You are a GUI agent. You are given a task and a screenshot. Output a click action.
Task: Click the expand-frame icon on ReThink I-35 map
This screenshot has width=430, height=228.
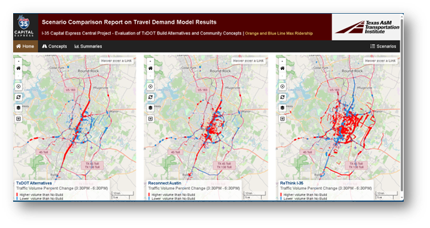(x=282, y=119)
